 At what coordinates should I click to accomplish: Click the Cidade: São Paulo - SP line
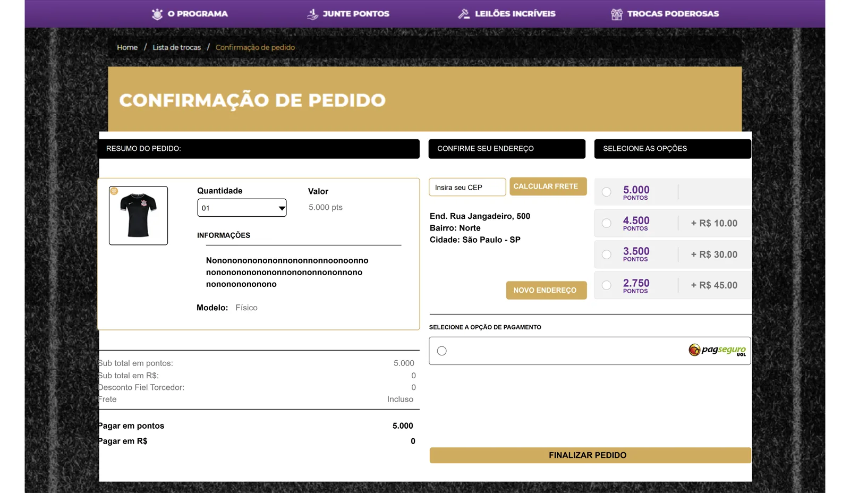click(475, 240)
